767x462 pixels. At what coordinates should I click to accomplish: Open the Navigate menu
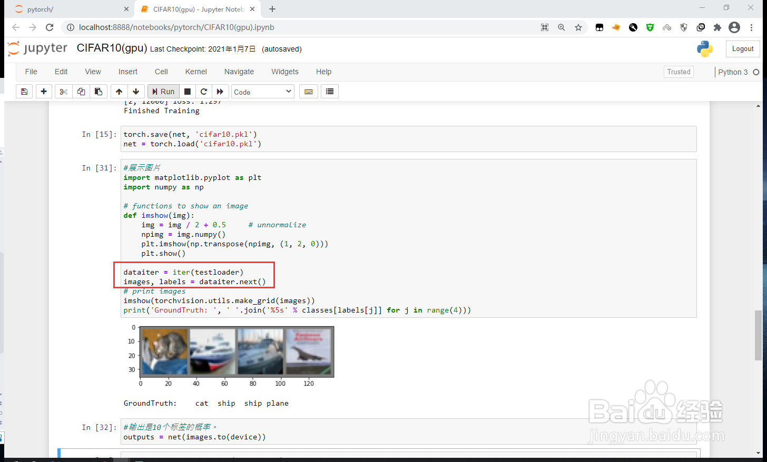[239, 72]
